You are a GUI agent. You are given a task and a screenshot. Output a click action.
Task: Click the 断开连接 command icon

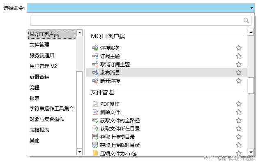95,81
